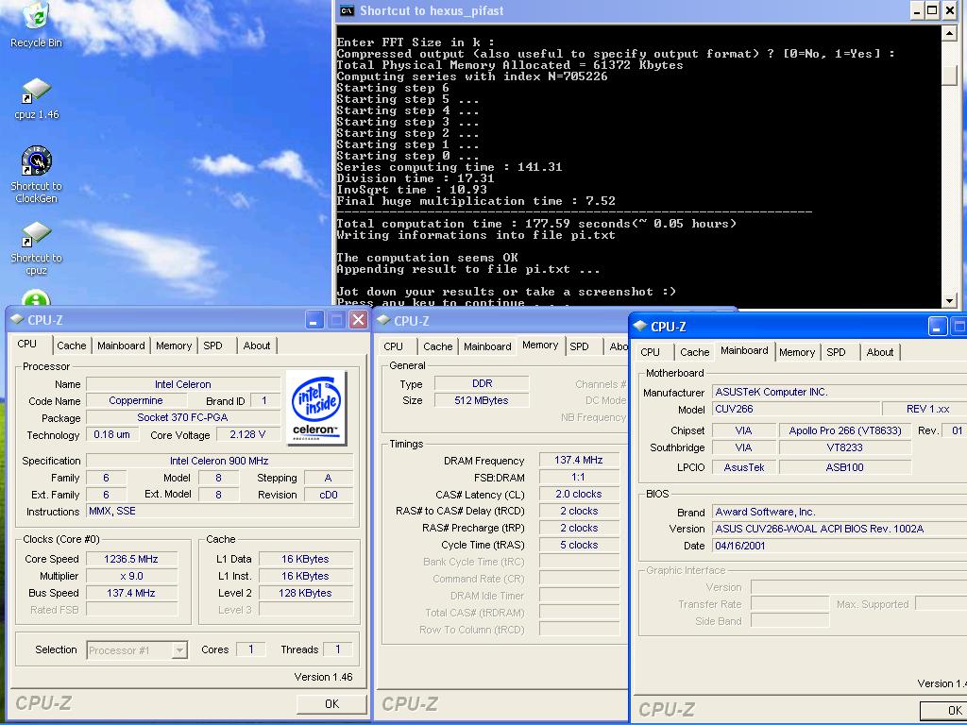Click the FSB:DRAM value 1:1
The image size is (967, 725).
coord(579,477)
